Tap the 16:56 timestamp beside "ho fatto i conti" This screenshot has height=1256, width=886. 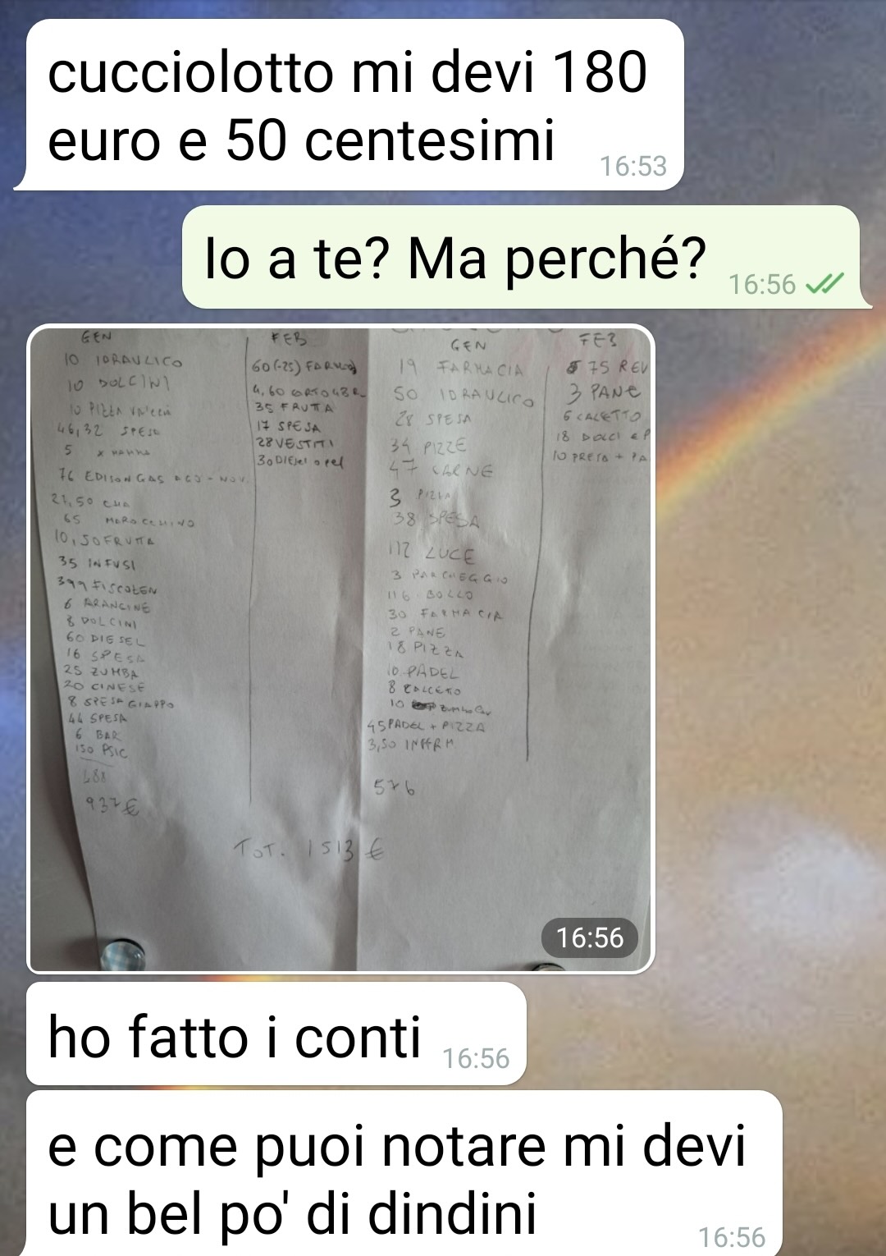click(476, 1059)
